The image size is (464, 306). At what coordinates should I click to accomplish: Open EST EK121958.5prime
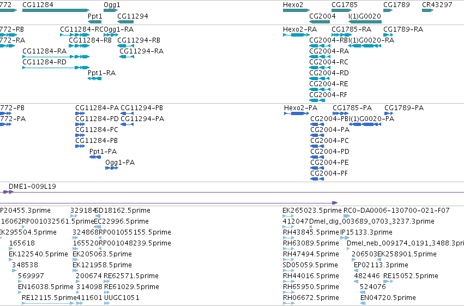click(x=102, y=266)
